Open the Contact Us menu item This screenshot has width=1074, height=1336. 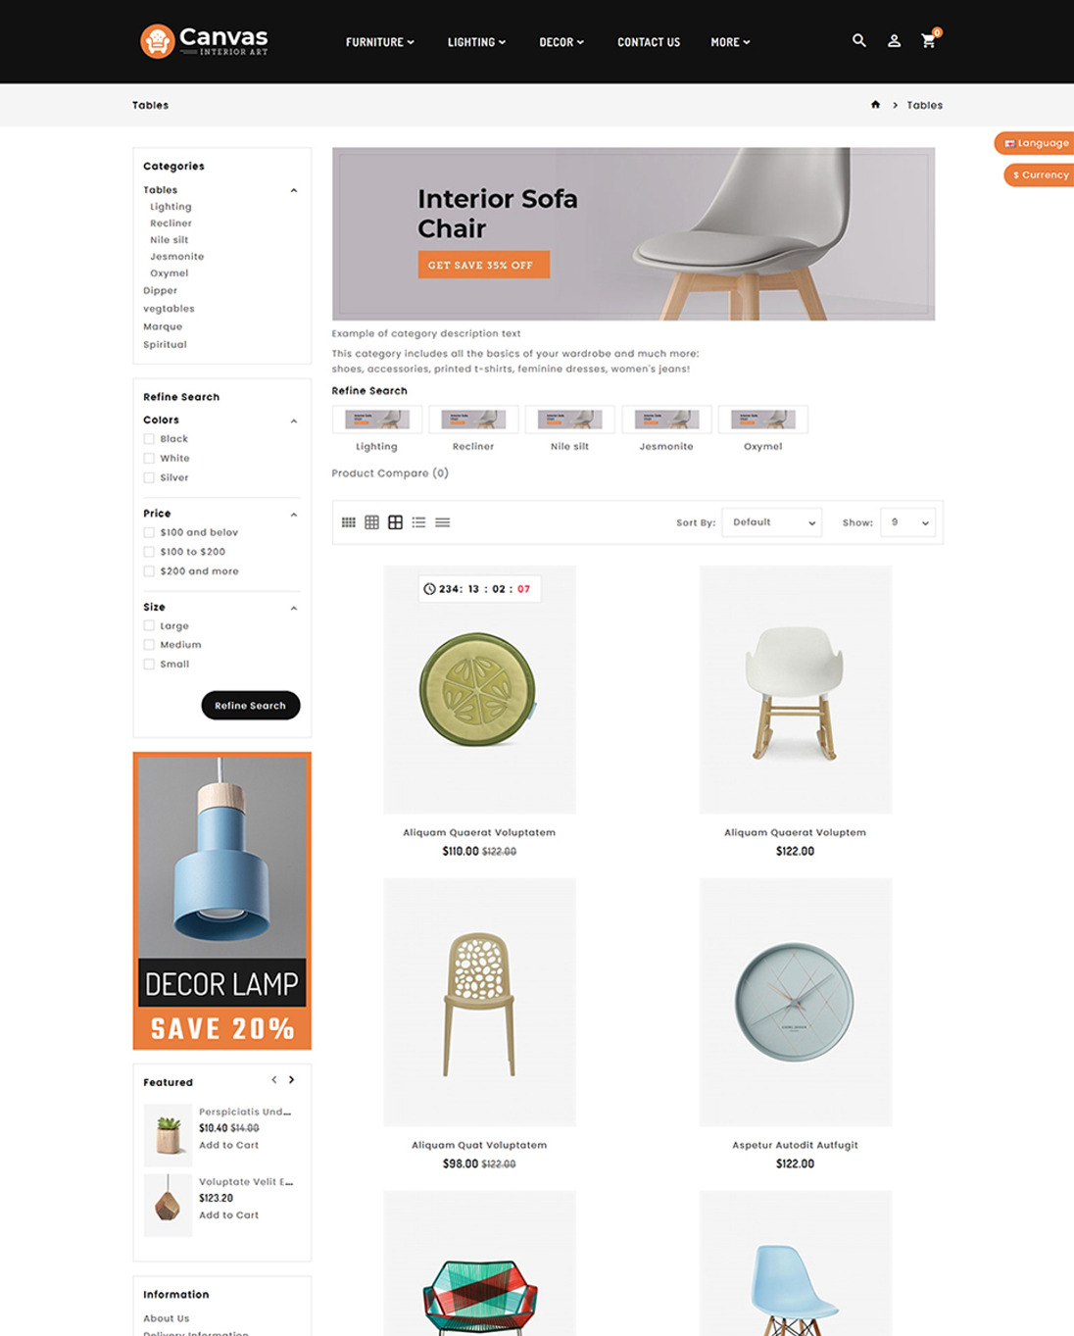point(649,42)
